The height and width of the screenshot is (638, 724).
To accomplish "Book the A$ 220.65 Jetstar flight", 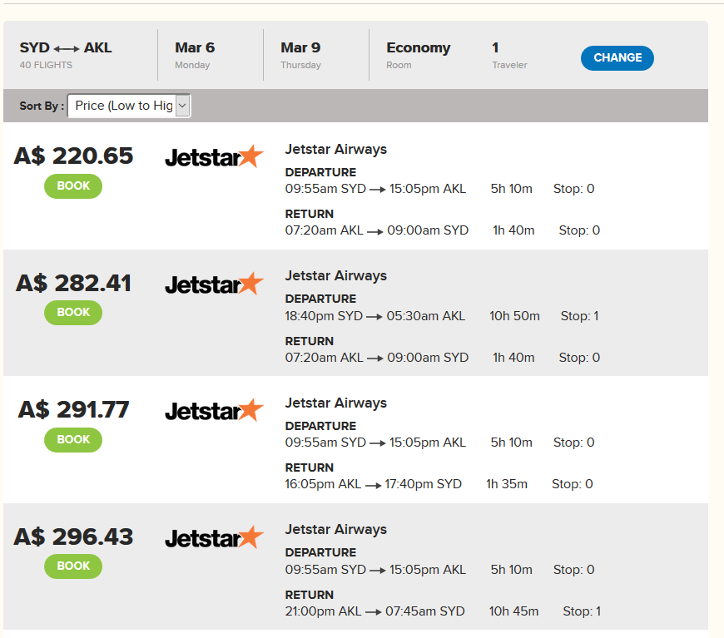I will [x=73, y=186].
